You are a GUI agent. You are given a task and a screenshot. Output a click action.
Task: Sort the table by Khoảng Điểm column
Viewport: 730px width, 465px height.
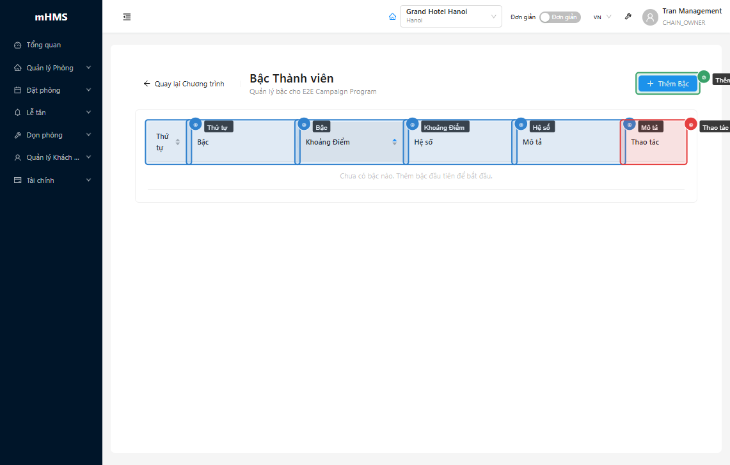(394, 142)
